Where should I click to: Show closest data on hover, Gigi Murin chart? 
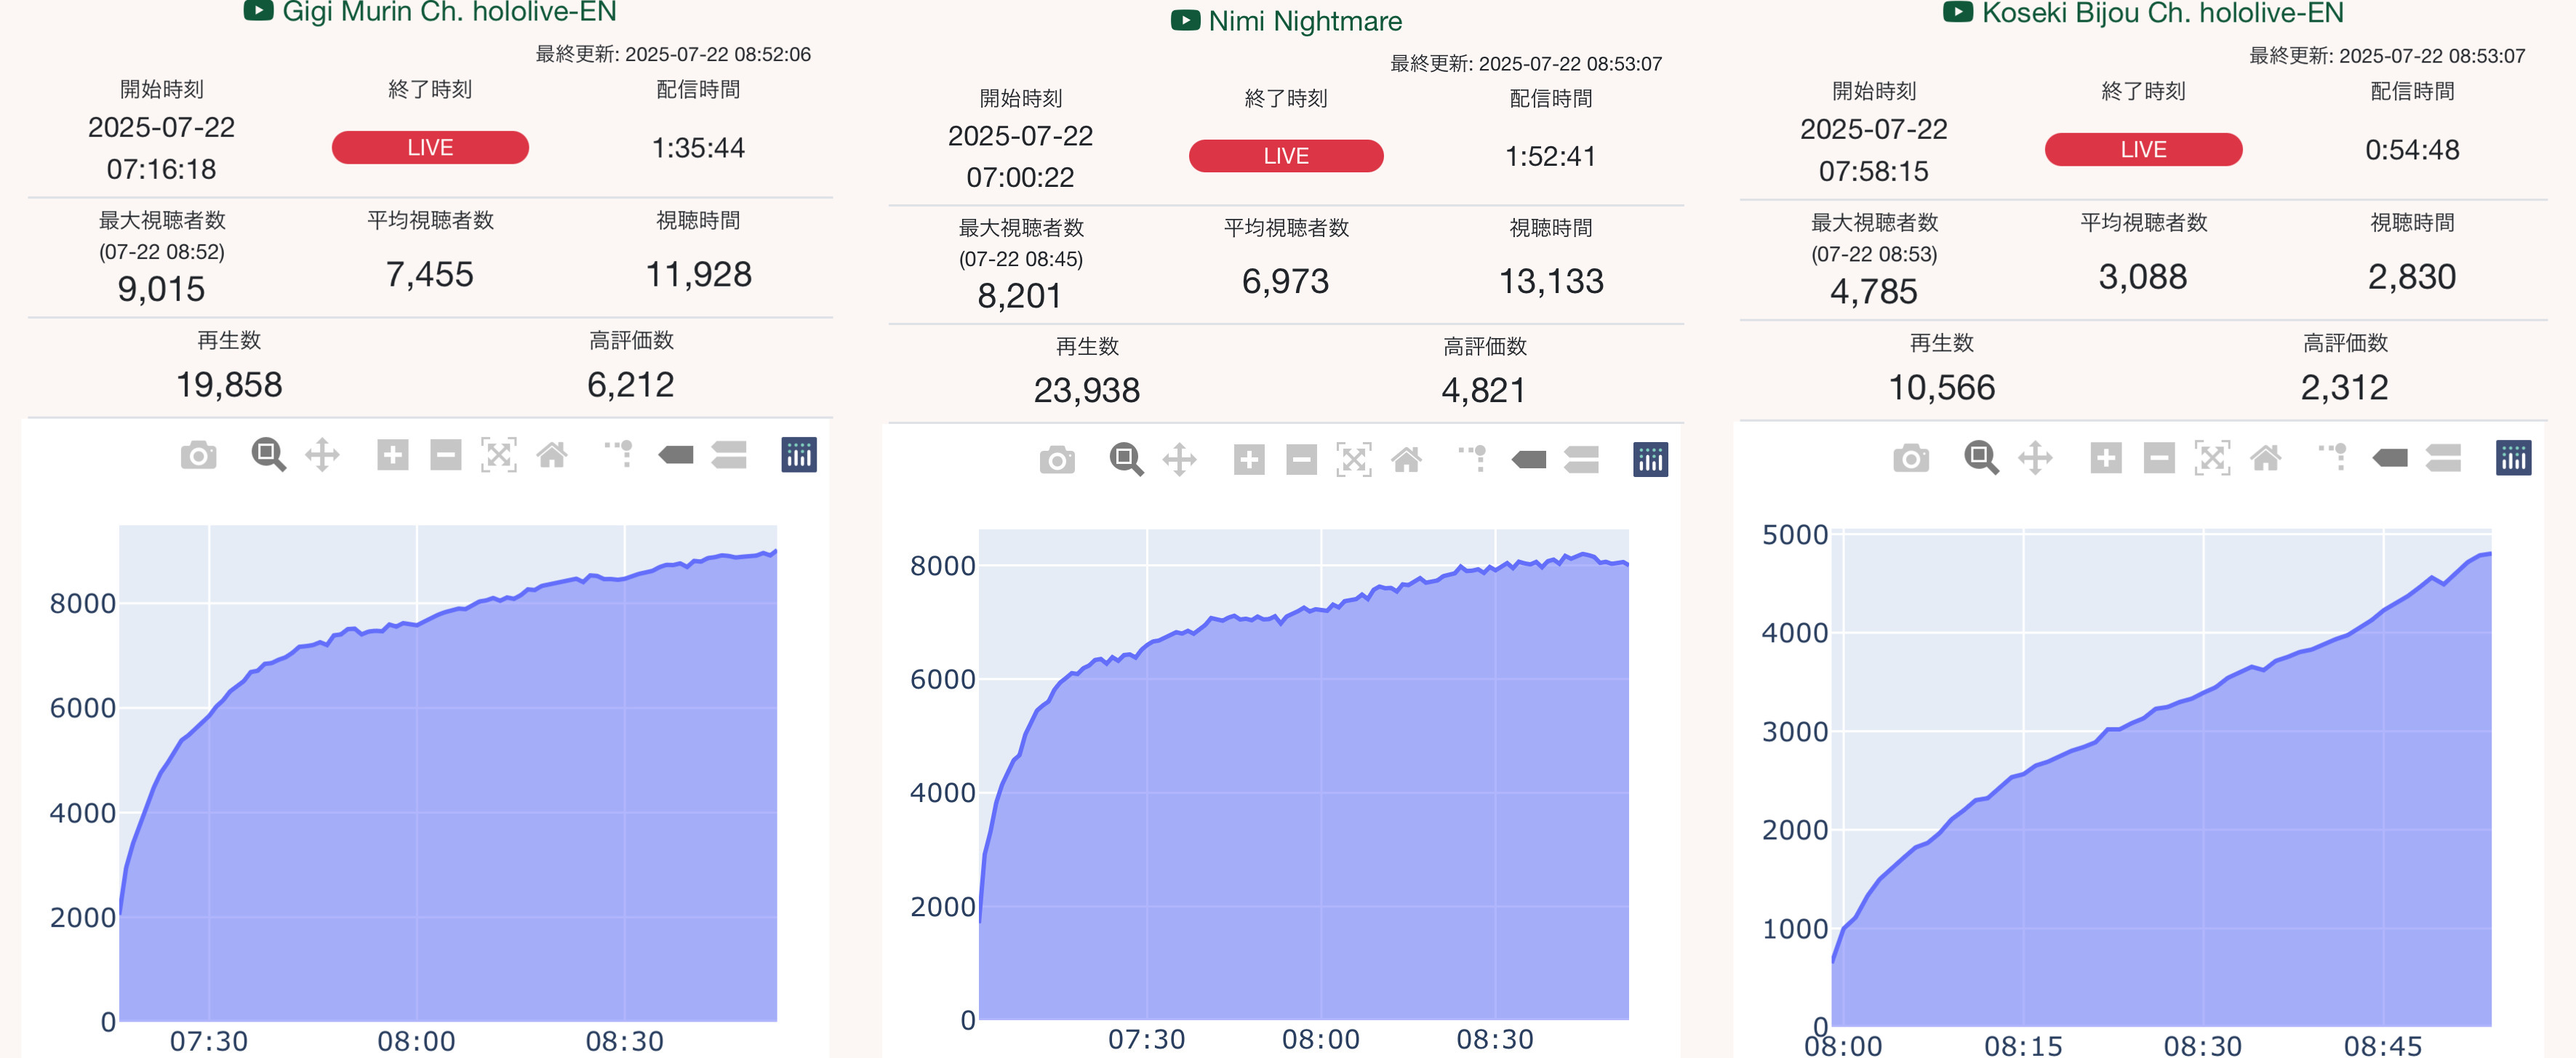coord(676,455)
